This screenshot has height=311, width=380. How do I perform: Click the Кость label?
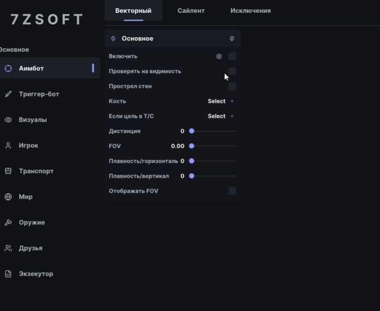pos(117,101)
